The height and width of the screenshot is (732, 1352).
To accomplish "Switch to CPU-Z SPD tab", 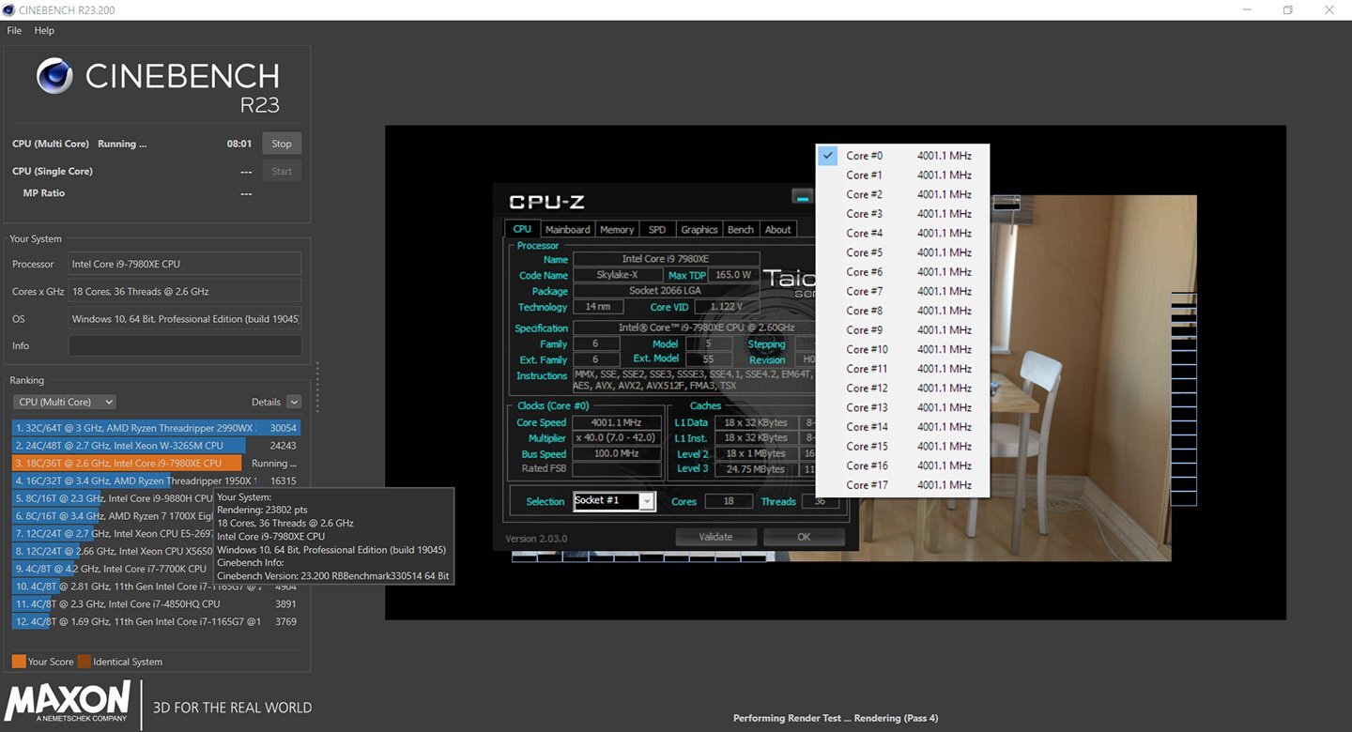I will coord(657,229).
